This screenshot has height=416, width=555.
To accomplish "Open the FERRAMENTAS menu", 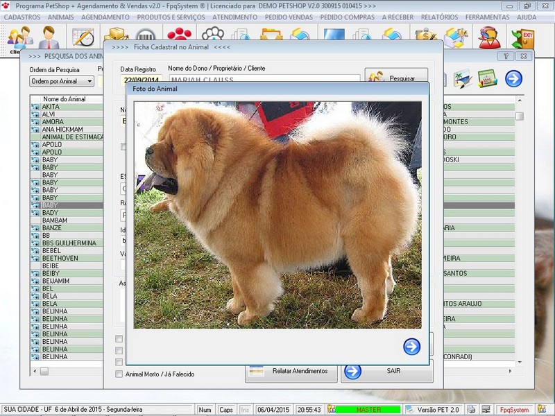I will click(x=488, y=17).
